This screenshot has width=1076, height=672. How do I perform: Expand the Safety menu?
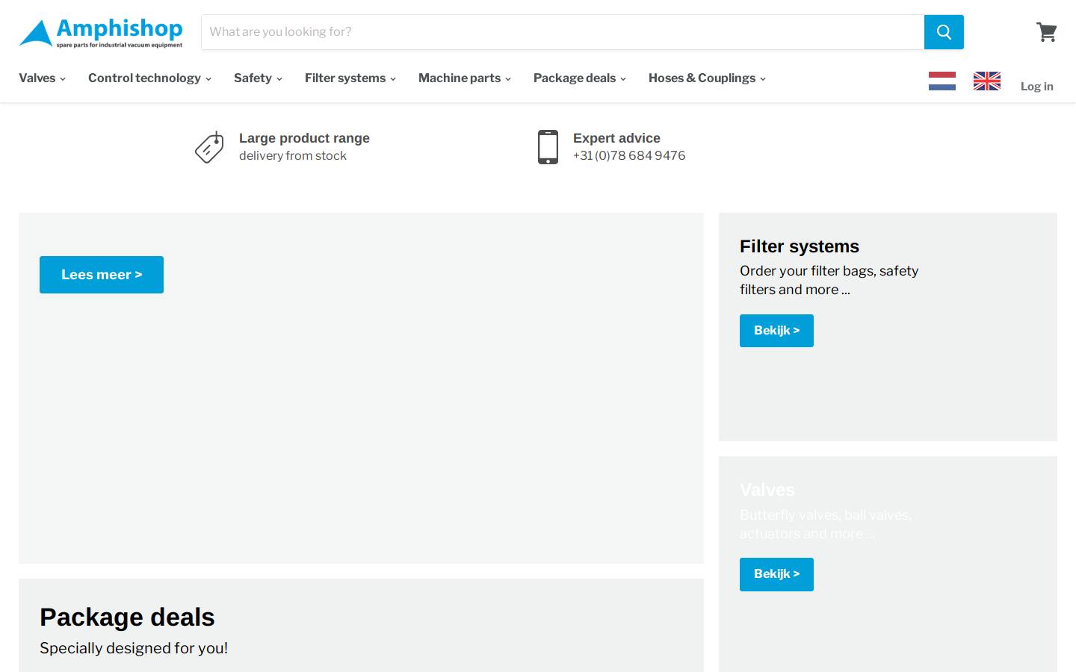[x=258, y=78]
